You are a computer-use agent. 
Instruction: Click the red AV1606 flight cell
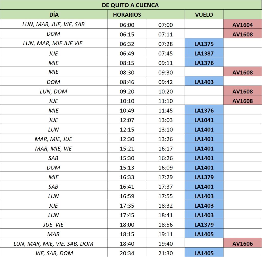click(x=243, y=244)
